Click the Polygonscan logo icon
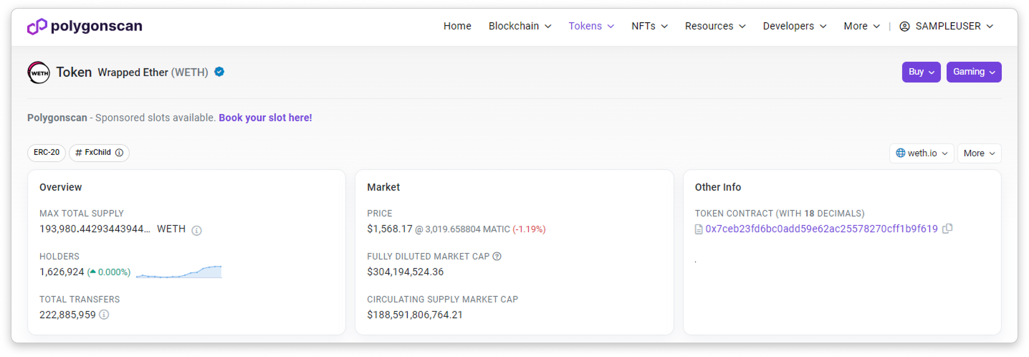Screen dimensions: 1029x357 37,26
